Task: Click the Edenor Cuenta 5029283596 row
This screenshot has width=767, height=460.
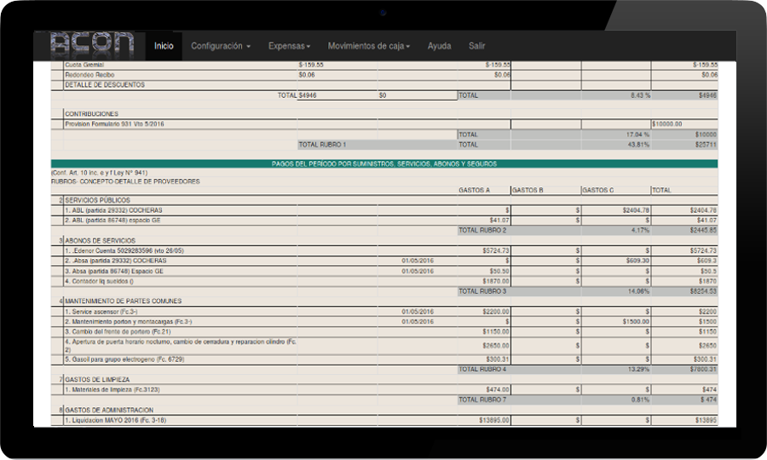Action: pos(124,250)
